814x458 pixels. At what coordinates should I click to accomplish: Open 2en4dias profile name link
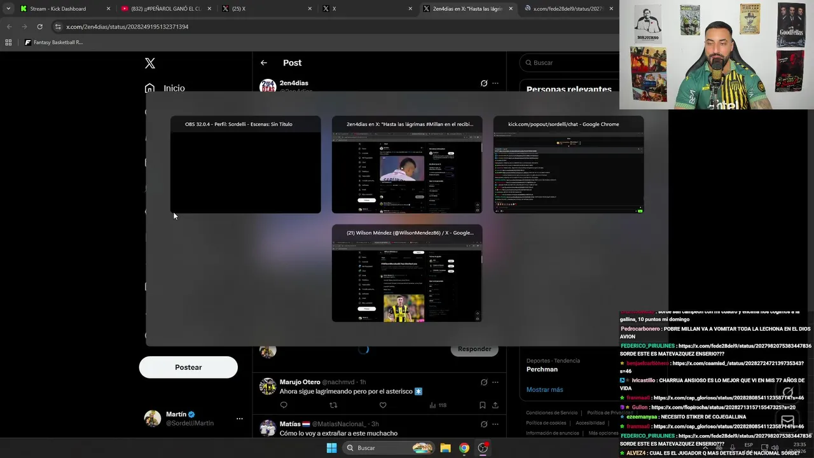[294, 83]
